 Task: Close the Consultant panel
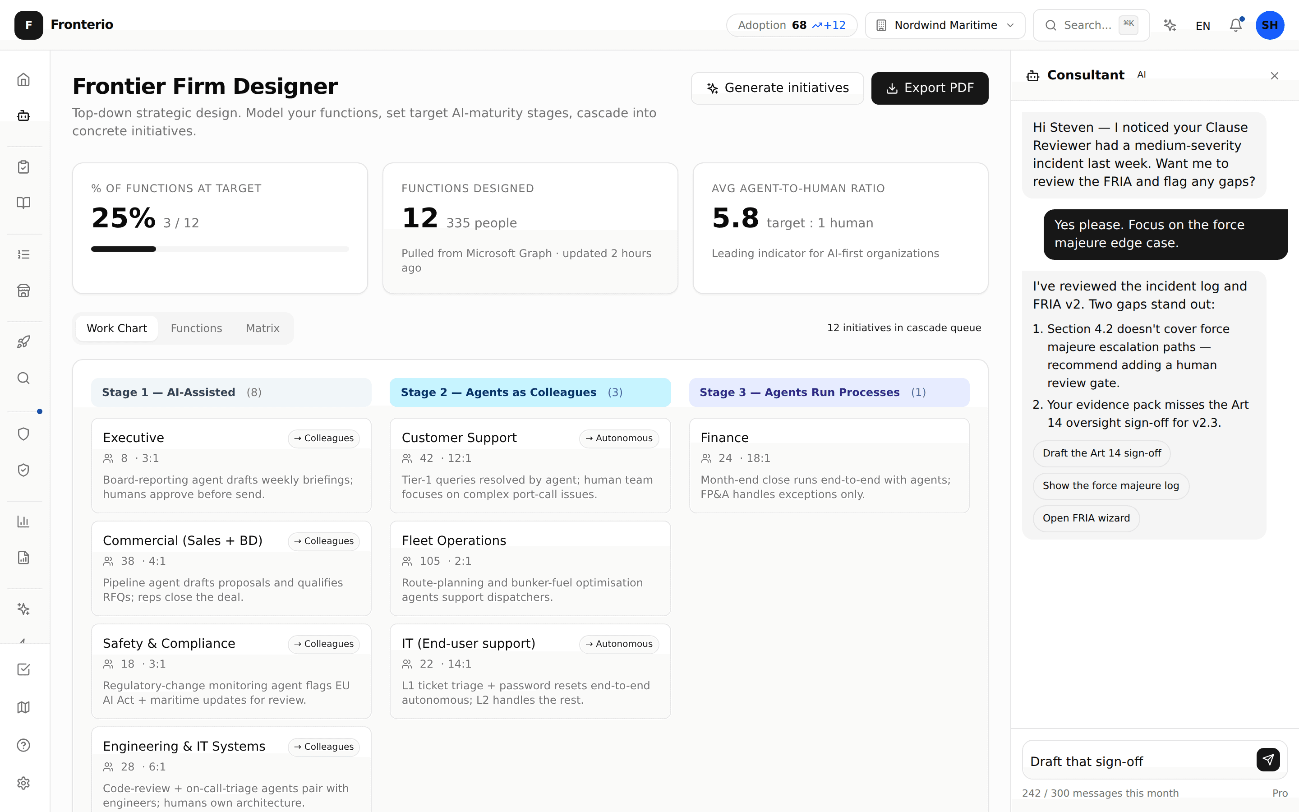click(x=1274, y=76)
